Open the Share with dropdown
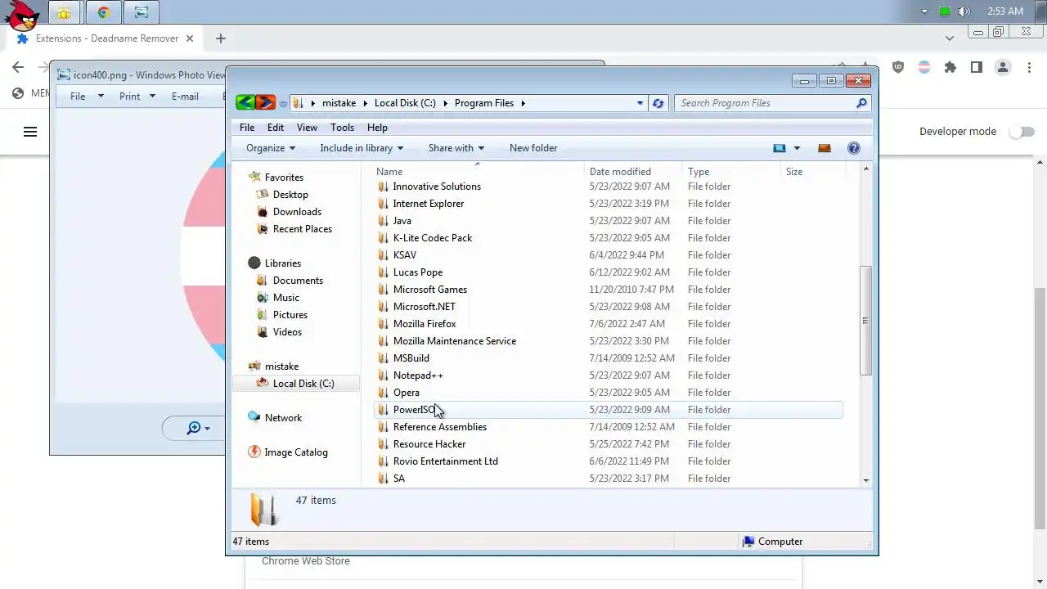 (456, 148)
